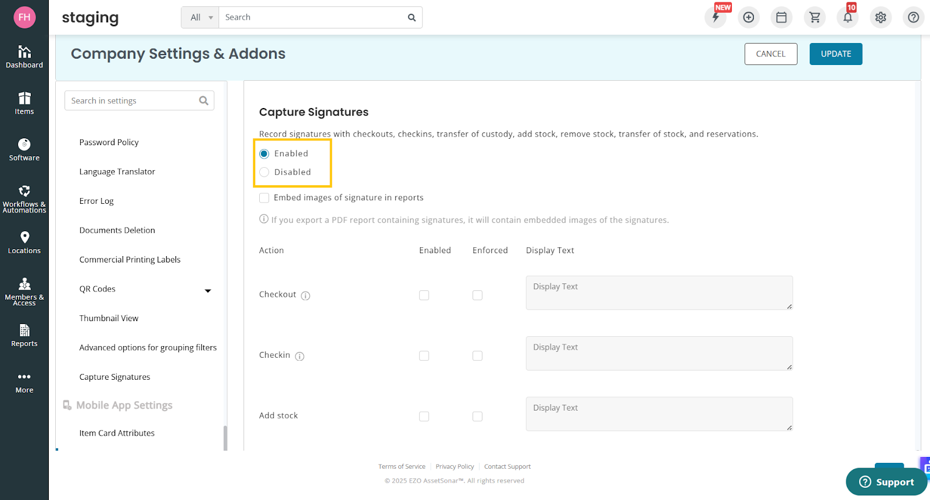The image size is (930, 500).
Task: Open Reports in the sidebar
Action: click(x=24, y=336)
